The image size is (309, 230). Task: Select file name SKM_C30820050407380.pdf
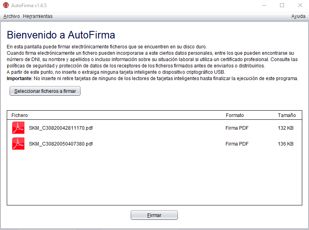[x=61, y=144]
